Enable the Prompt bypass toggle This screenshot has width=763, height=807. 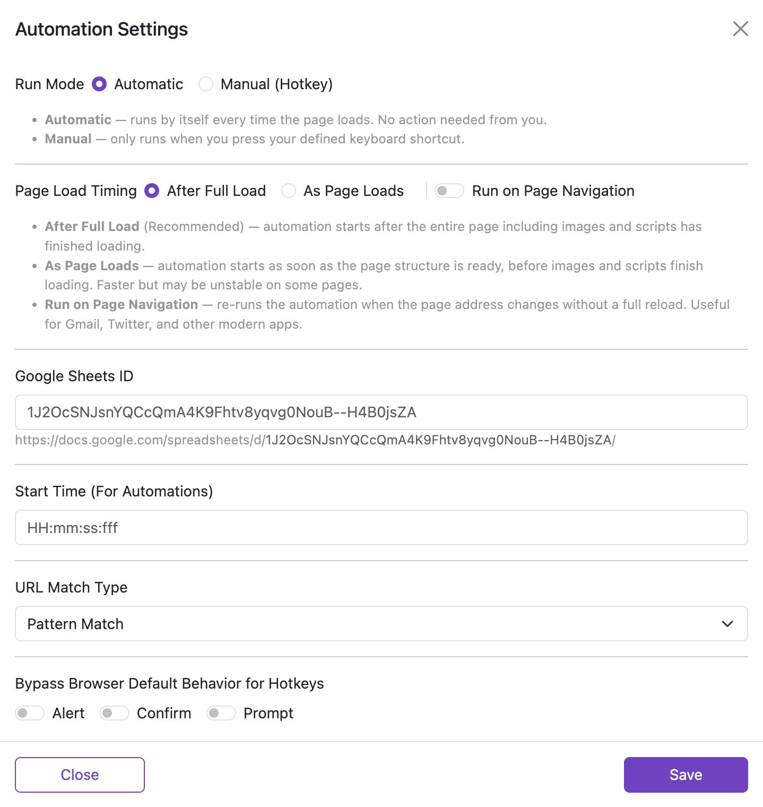coord(221,713)
